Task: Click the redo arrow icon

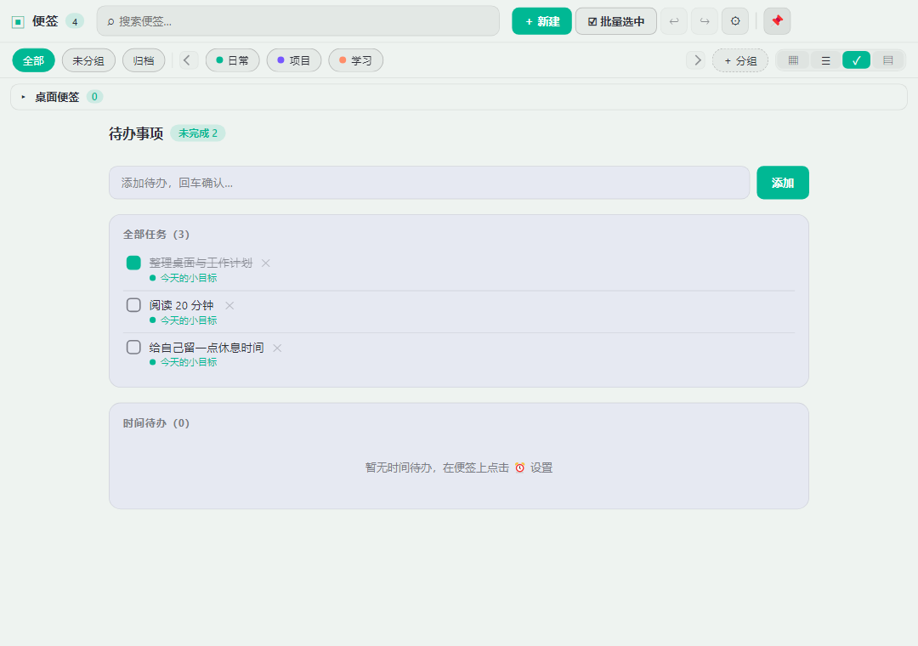Action: (705, 21)
